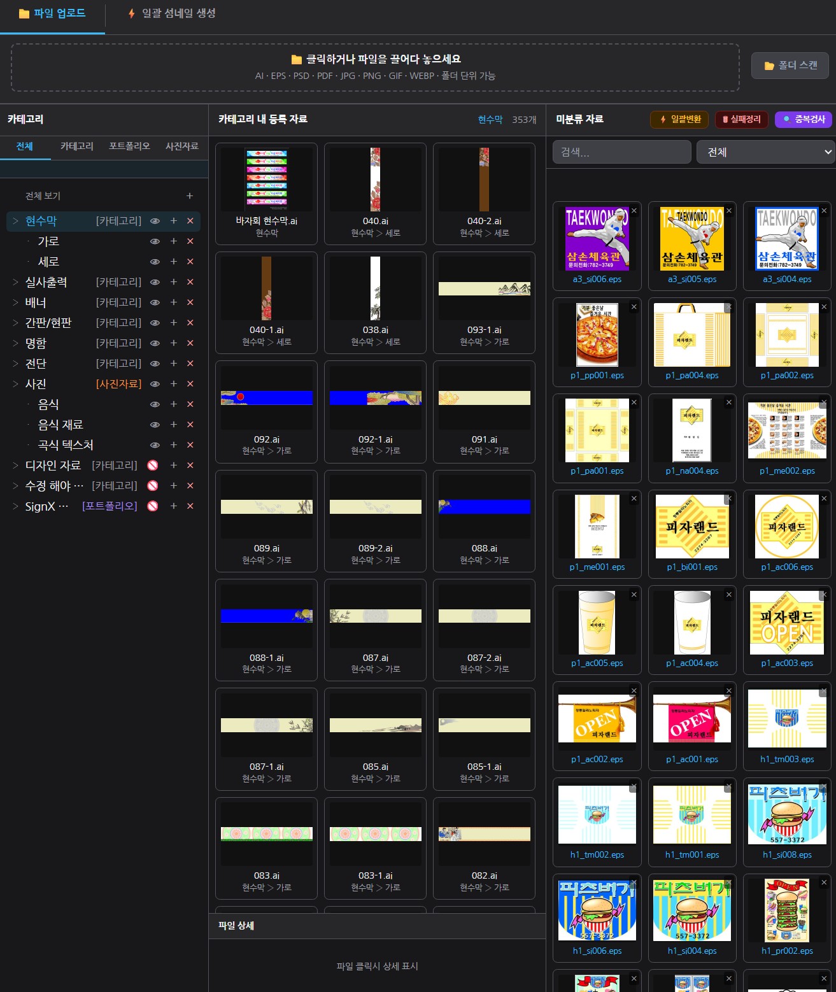Image resolution: width=836 pixels, height=992 pixels.
Task: Click the blocked icon on SignX row
Action: coord(153,506)
